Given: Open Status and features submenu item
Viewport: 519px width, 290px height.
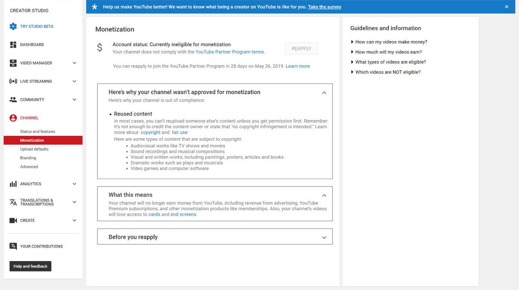Looking at the screenshot, I should click(38, 132).
